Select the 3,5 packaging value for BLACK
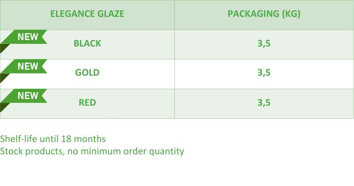The width and height of the screenshot is (354, 186). point(264,44)
